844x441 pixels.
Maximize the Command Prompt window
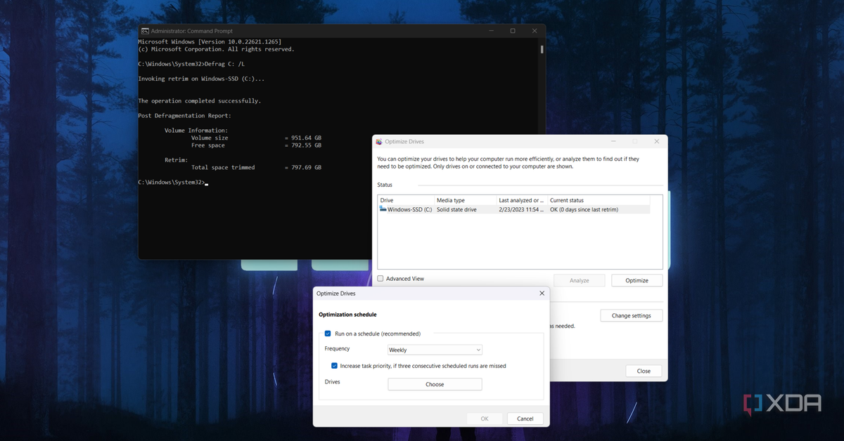pos(513,31)
